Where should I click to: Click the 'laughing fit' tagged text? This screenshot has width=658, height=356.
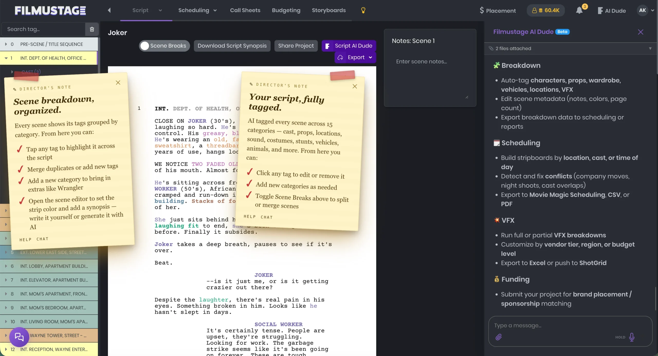click(x=177, y=226)
